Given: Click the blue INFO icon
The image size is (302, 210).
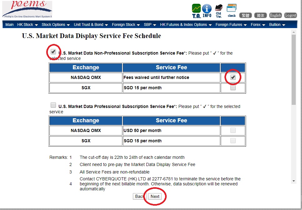Looking at the screenshot, I should [x=207, y=11].
